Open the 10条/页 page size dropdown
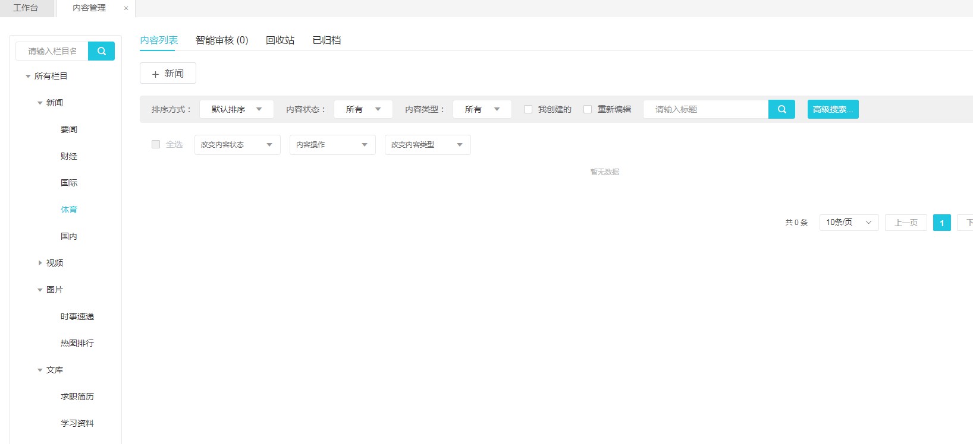The height and width of the screenshot is (444, 973). coord(848,223)
